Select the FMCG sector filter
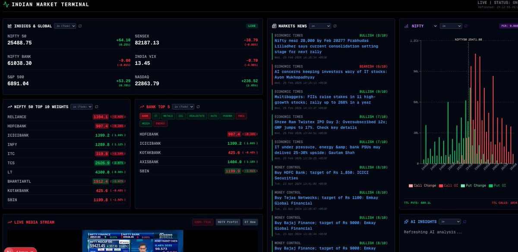518x252 pixels. [x=240, y=116]
